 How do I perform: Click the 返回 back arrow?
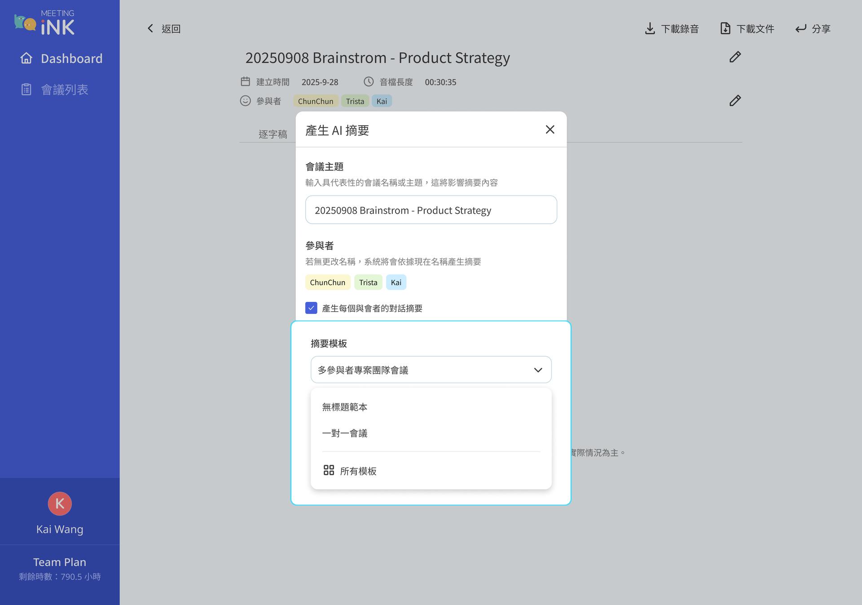(x=150, y=29)
